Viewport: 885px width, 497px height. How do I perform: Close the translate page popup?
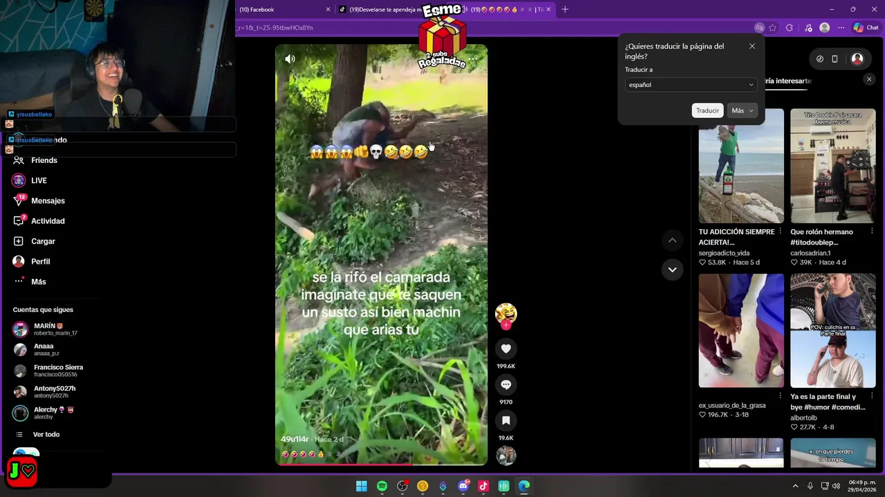pyautogui.click(x=752, y=46)
